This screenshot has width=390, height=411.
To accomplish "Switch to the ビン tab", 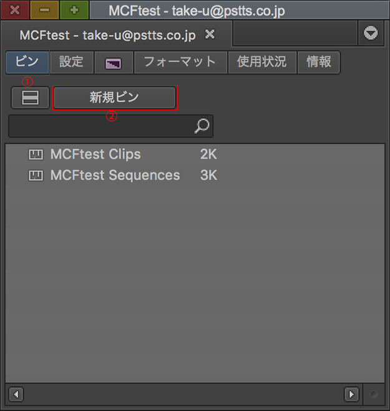I will coord(27,62).
